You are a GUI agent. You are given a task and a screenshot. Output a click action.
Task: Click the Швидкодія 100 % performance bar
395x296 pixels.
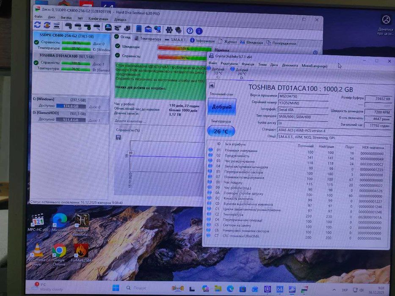pyautogui.click(x=185, y=48)
